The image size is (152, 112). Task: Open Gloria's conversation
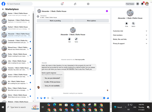point(16,96)
